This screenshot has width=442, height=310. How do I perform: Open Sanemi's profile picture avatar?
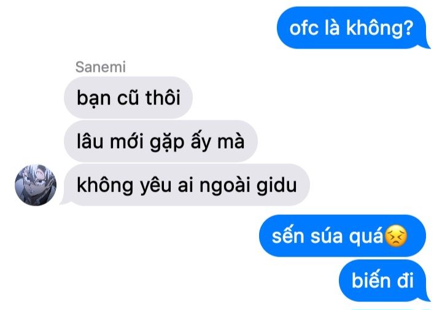point(36,185)
